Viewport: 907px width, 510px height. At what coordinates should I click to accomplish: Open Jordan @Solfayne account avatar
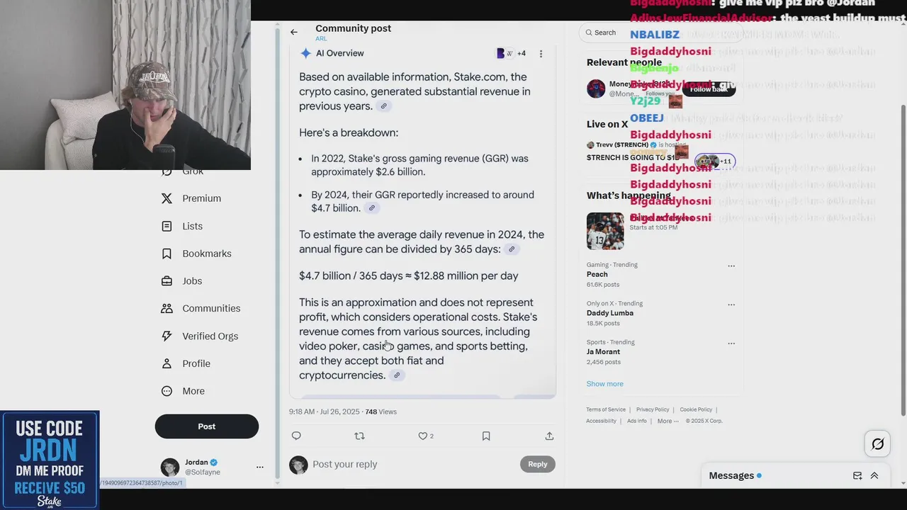[170, 467]
